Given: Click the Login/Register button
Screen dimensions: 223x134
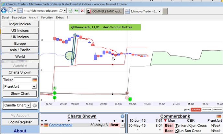Looking at the screenshot, I should (20, 122).
